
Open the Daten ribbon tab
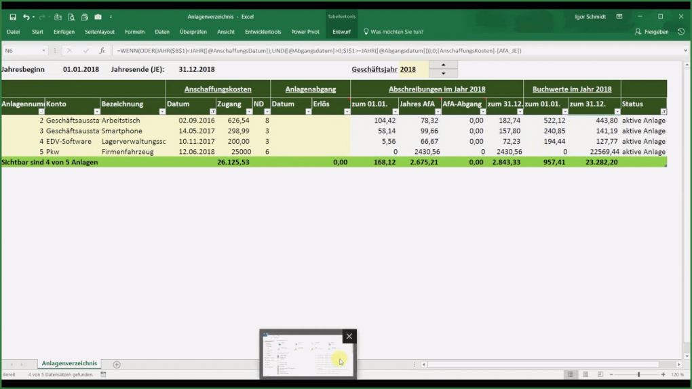pos(162,32)
